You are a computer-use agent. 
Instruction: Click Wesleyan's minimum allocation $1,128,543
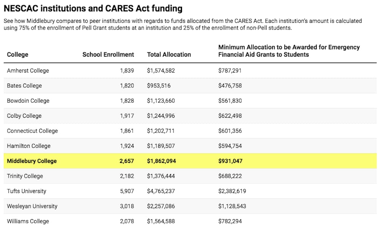(232, 206)
